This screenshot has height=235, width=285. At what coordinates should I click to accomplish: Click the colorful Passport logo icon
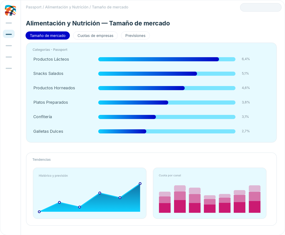10,10
